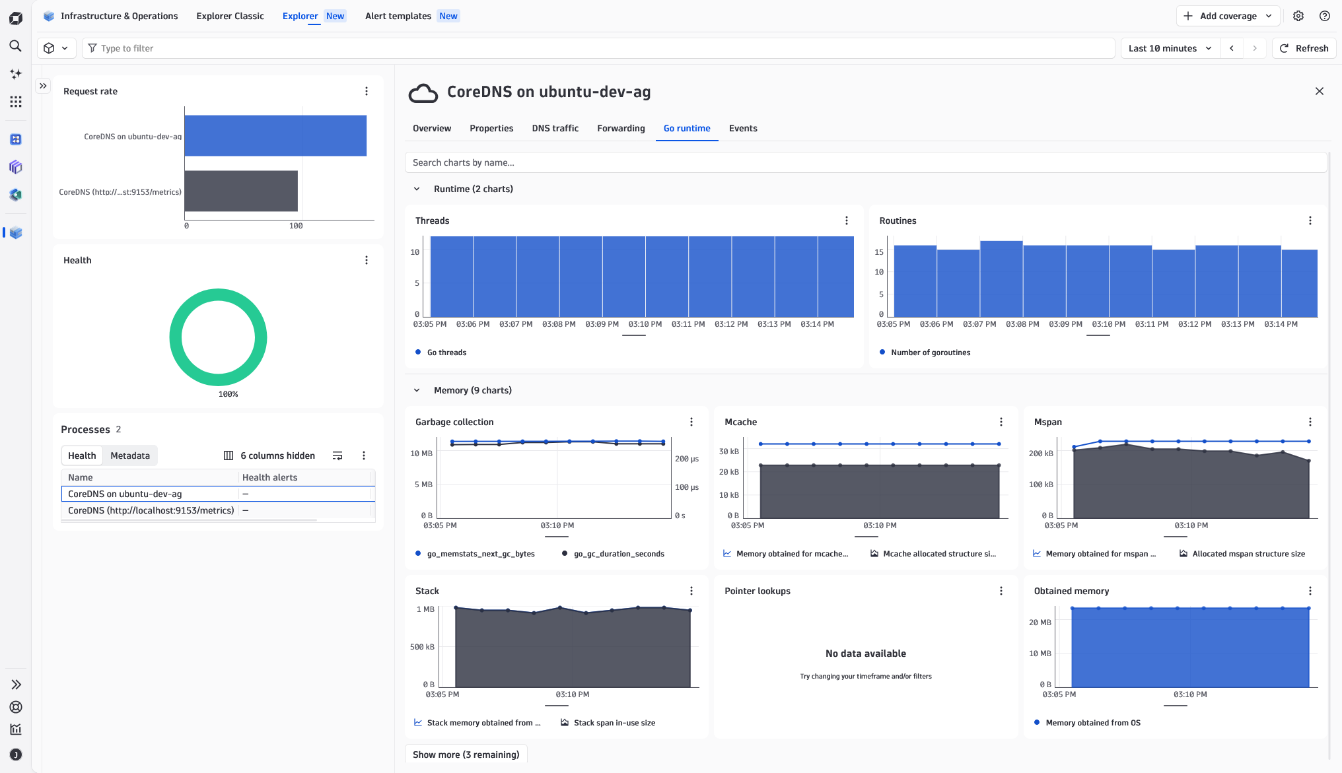Toggle Memory obtained from OS legend
Screen dimensions: 1342x773
pyautogui.click(x=1087, y=723)
